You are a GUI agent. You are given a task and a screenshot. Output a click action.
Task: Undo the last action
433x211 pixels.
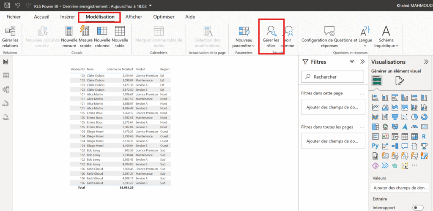(x=18, y=5)
